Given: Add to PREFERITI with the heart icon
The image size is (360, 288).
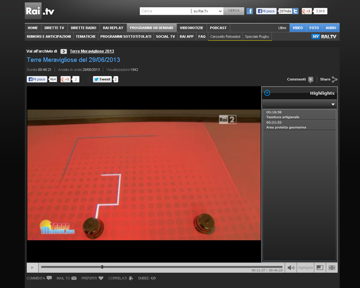Looking at the screenshot, I should (92, 278).
